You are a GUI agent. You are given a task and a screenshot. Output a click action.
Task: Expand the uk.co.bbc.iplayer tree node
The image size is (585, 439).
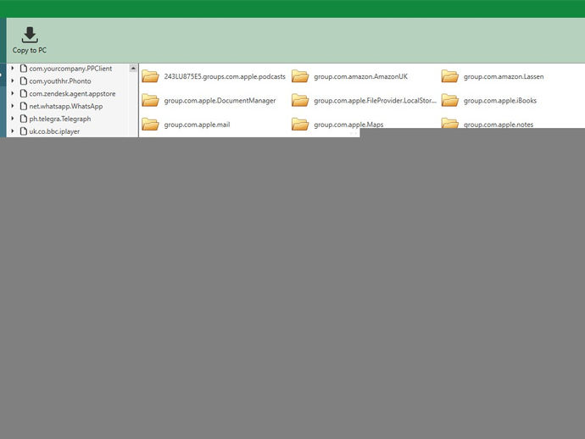click(13, 131)
